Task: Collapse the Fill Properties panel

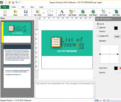Action: (x=97, y=19)
